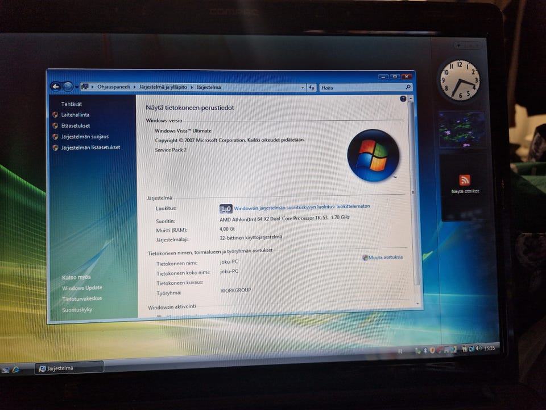Open the recent pages dropdown arrow

(x=76, y=87)
